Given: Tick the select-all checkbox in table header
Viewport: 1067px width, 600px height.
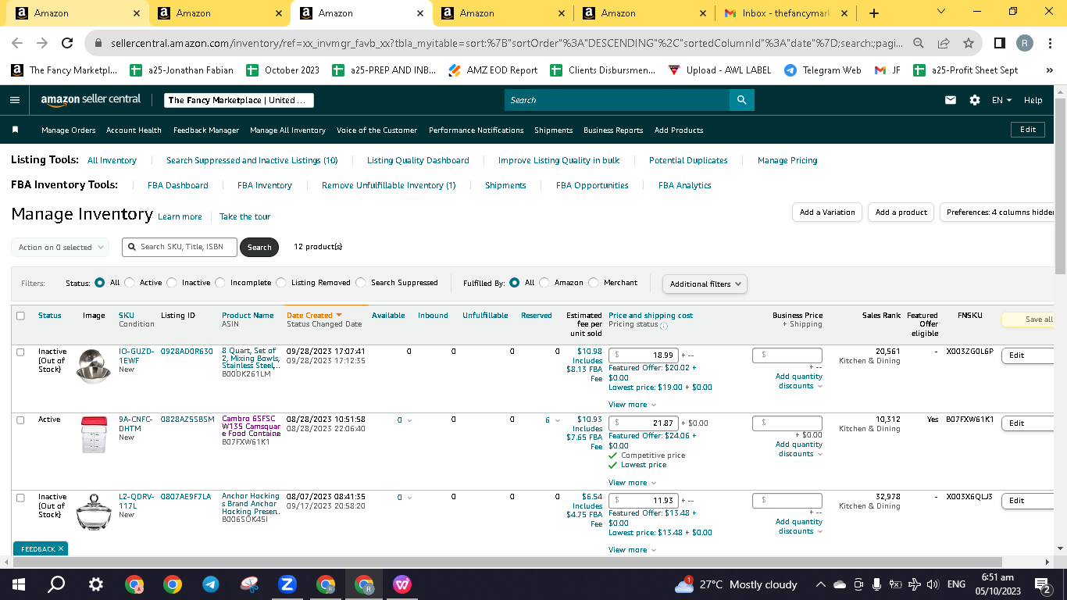Looking at the screenshot, I should tap(20, 316).
